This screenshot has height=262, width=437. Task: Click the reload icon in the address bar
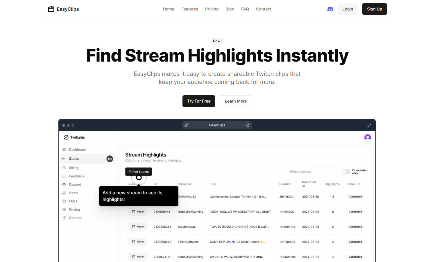(248, 125)
